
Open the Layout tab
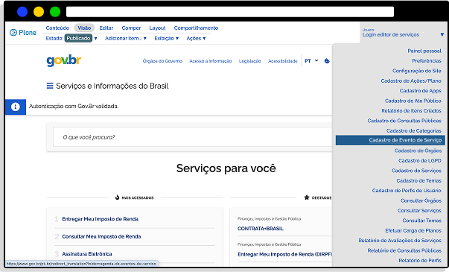[x=157, y=28]
